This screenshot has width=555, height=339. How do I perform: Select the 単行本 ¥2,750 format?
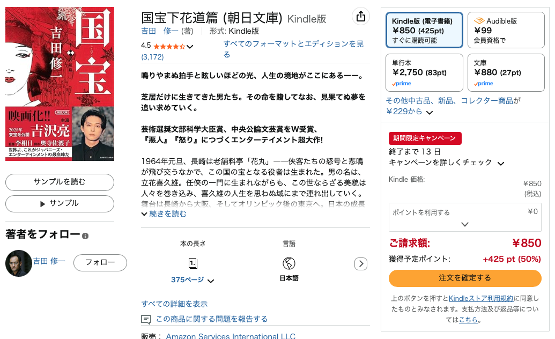[424, 72]
